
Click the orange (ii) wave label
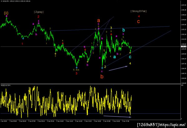pyautogui.click(x=6, y=13)
